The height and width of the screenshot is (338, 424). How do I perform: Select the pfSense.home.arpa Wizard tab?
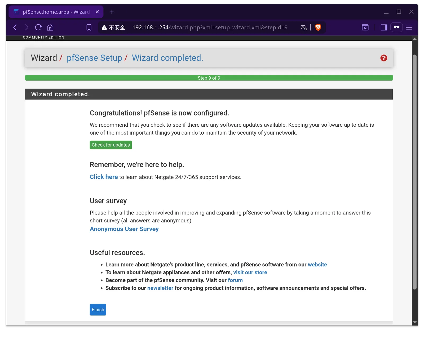[x=56, y=12]
